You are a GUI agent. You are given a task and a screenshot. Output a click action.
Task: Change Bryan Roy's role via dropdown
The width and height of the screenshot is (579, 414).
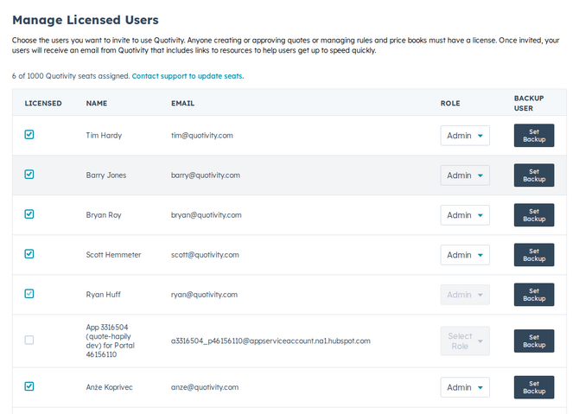point(465,215)
